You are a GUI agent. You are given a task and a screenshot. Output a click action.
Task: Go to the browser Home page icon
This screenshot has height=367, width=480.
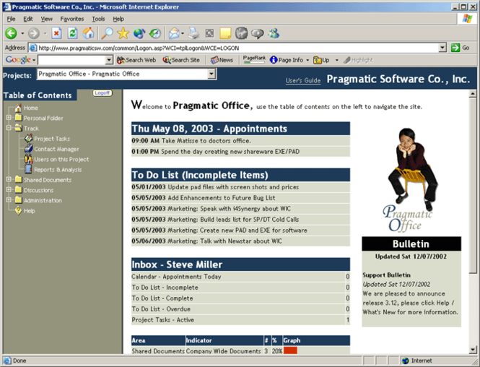(88, 33)
